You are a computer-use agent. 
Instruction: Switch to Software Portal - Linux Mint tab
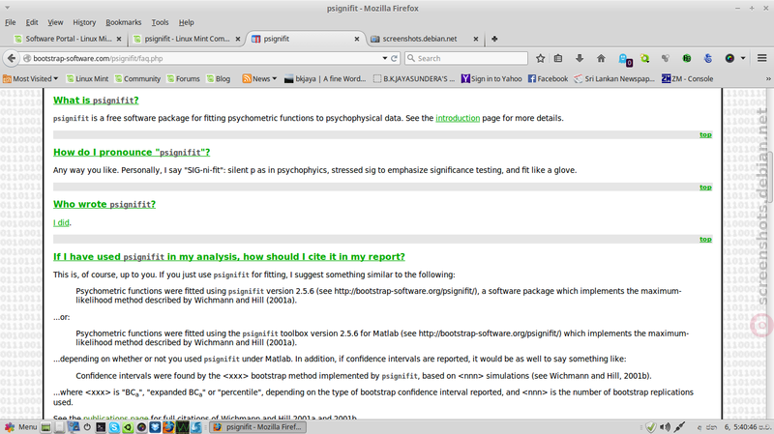pyautogui.click(x=68, y=39)
